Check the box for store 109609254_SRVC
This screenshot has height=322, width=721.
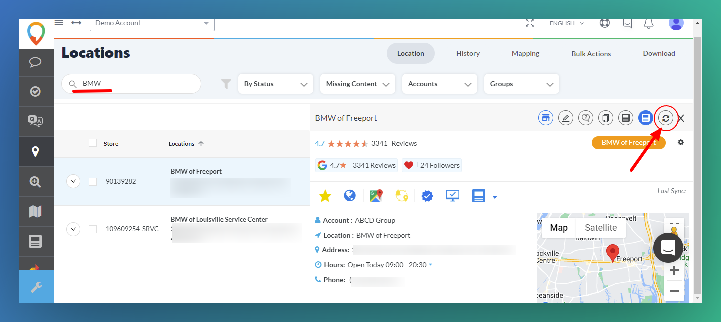pyautogui.click(x=93, y=229)
